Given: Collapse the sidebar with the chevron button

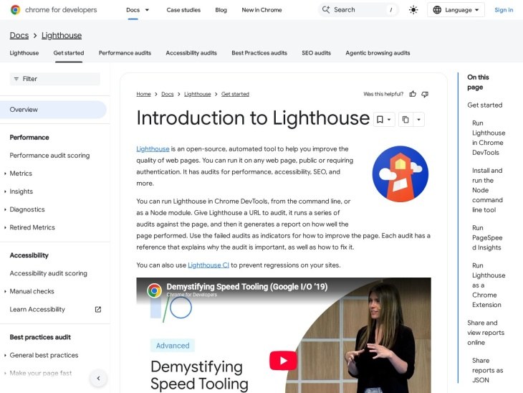Looking at the screenshot, I should coord(98,379).
